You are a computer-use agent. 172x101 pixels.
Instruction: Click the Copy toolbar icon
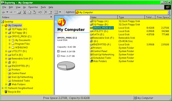[x=29, y=12]
